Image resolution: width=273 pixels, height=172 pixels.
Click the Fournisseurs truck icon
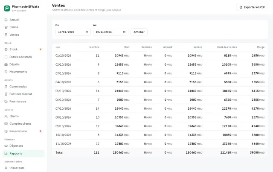[x=6, y=101]
